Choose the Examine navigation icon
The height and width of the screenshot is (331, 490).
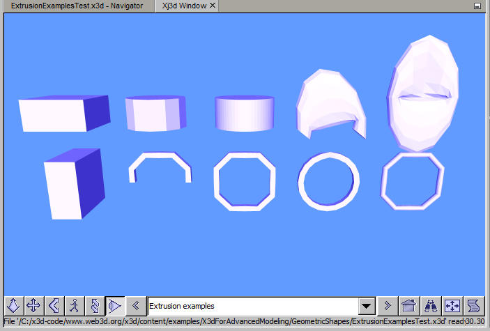(x=93, y=305)
